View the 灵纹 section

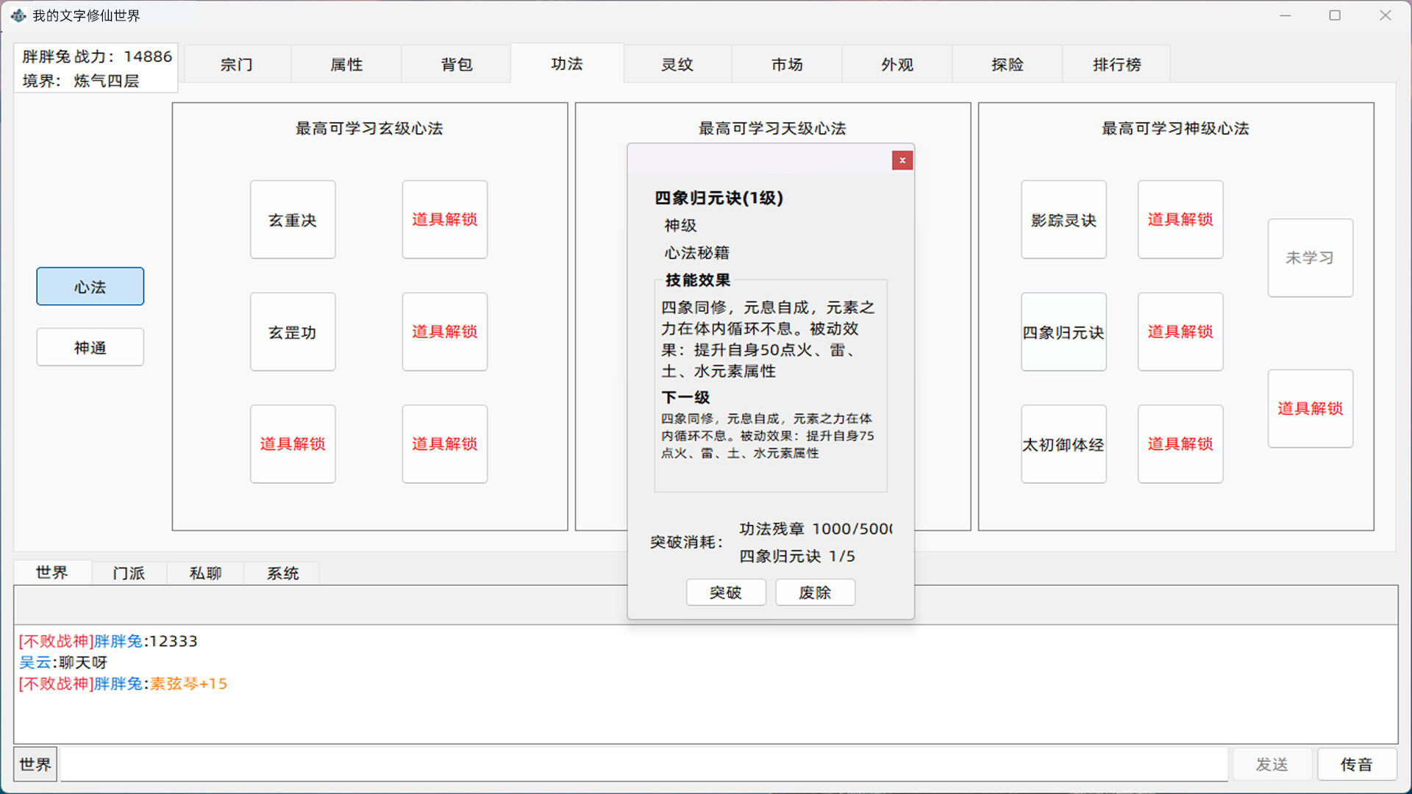677,64
